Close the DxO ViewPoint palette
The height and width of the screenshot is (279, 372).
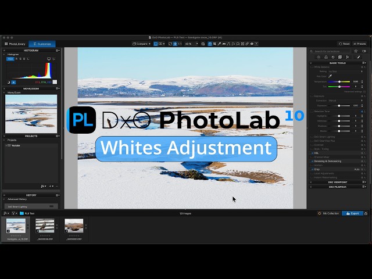(x=311, y=182)
